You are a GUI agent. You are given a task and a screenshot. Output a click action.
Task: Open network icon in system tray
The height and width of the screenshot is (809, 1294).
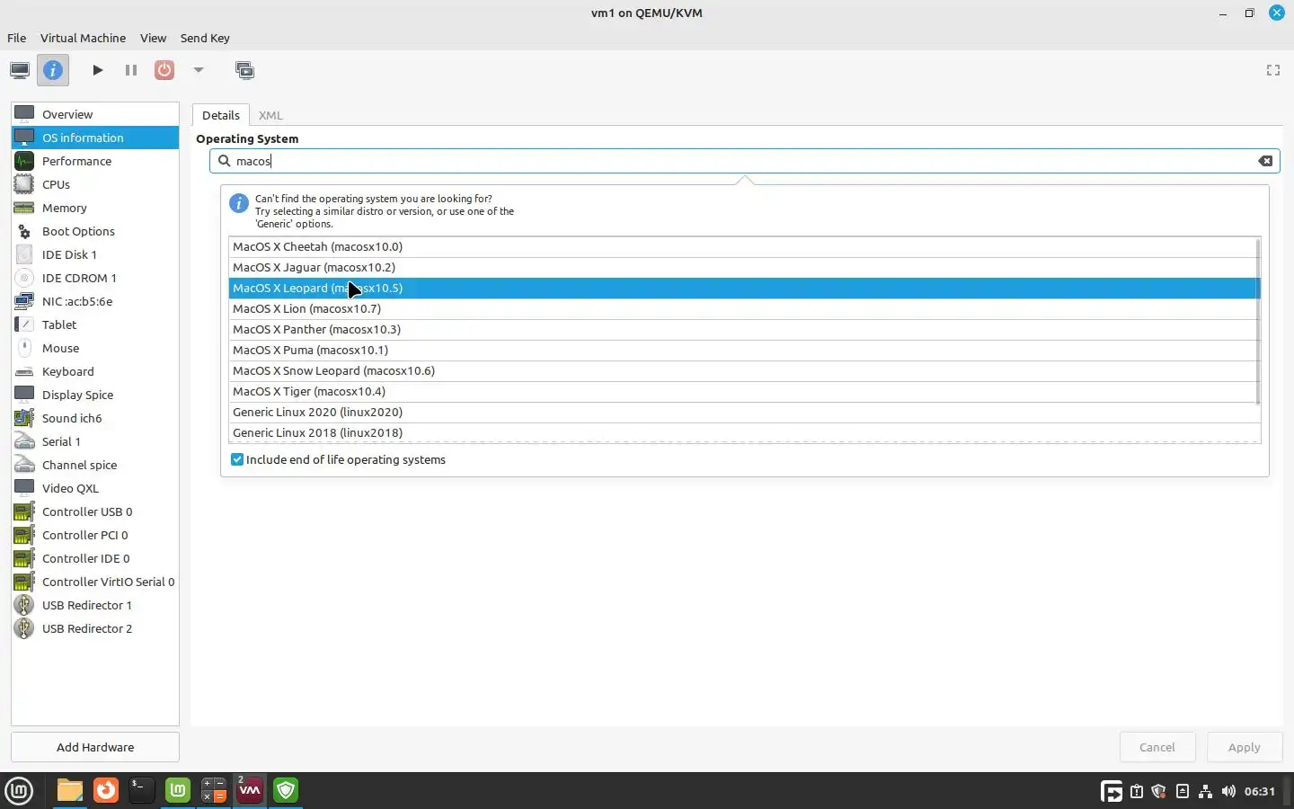click(x=1205, y=792)
